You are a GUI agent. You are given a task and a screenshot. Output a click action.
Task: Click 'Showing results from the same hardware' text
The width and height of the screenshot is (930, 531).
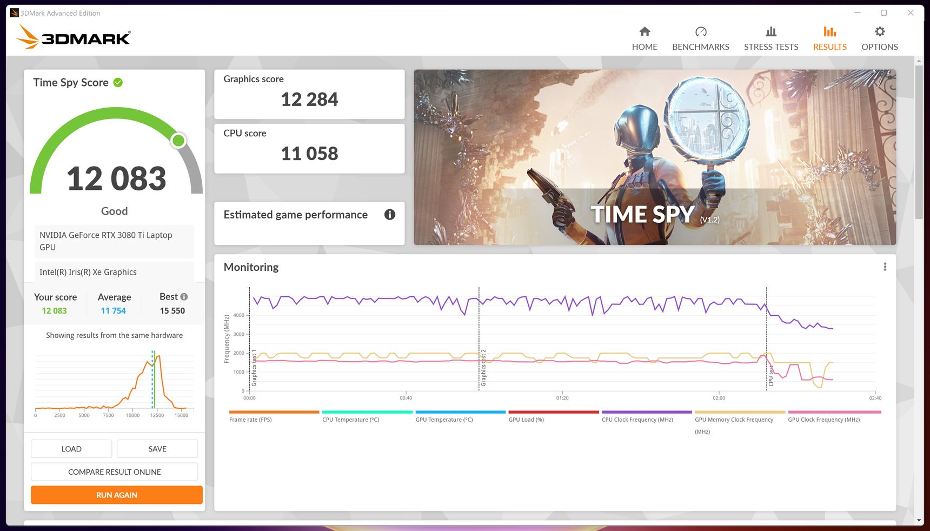(115, 335)
